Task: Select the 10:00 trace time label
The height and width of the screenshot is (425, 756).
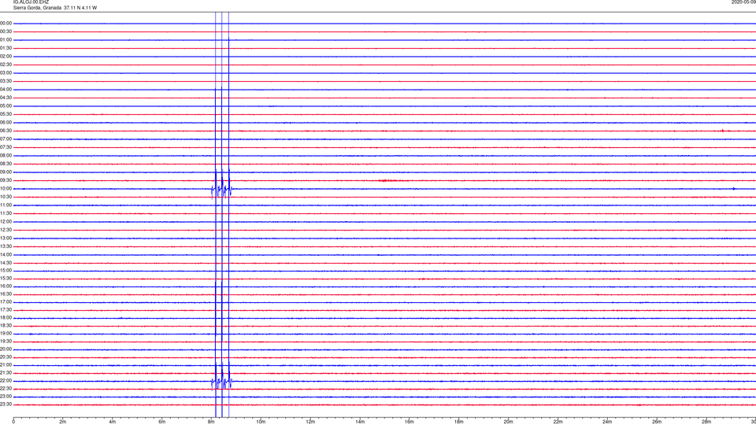Action: pos(6,188)
